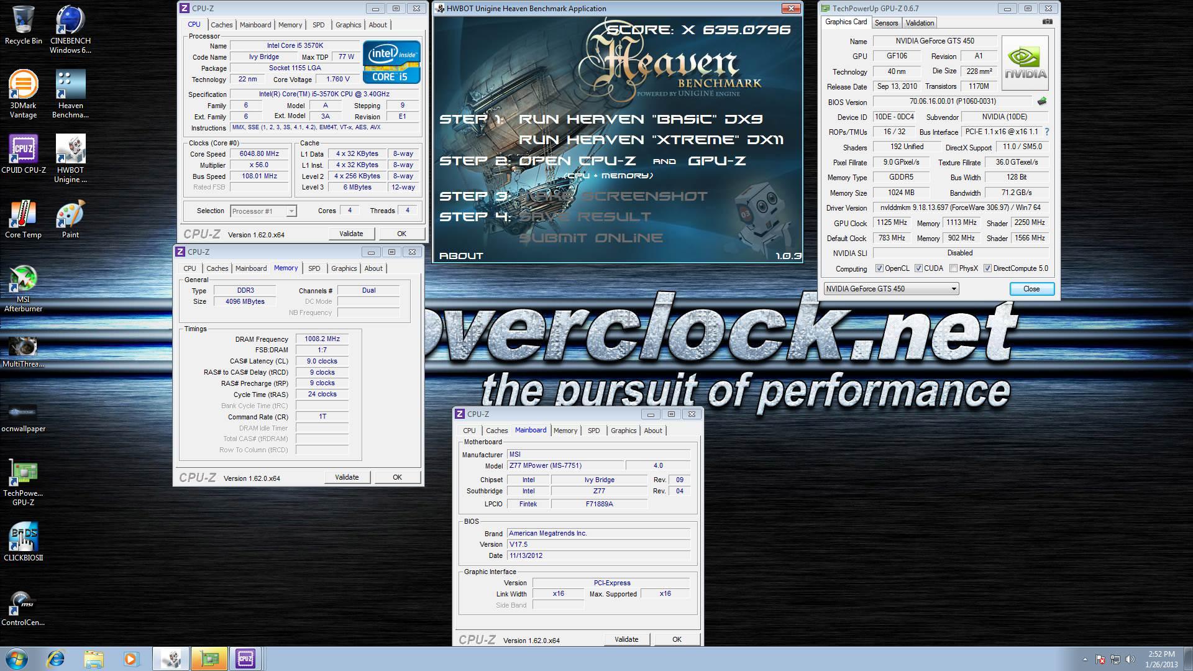Open Windows Media Player in taskbar
The width and height of the screenshot is (1193, 671).
click(x=131, y=659)
